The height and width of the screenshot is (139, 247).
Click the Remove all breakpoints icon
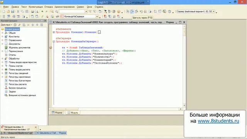[118, 16]
